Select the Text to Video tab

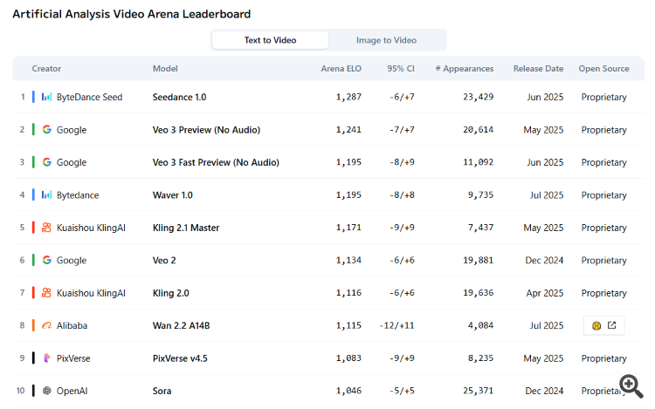coord(270,40)
